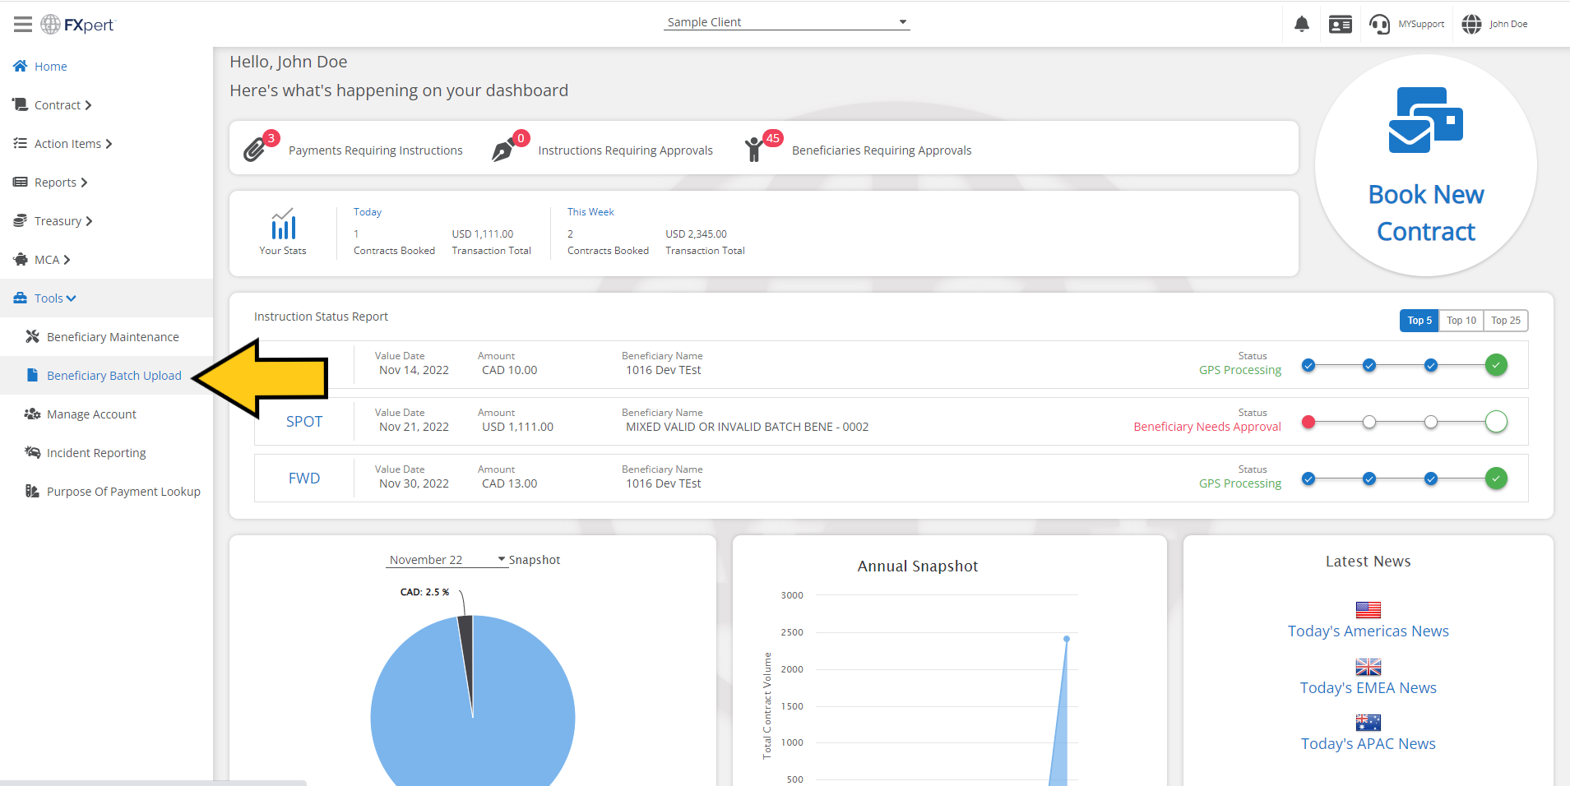Open Beneficiary Maintenance menu item

tap(113, 337)
